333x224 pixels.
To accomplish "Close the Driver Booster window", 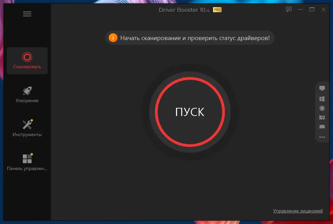I will [x=323, y=10].
